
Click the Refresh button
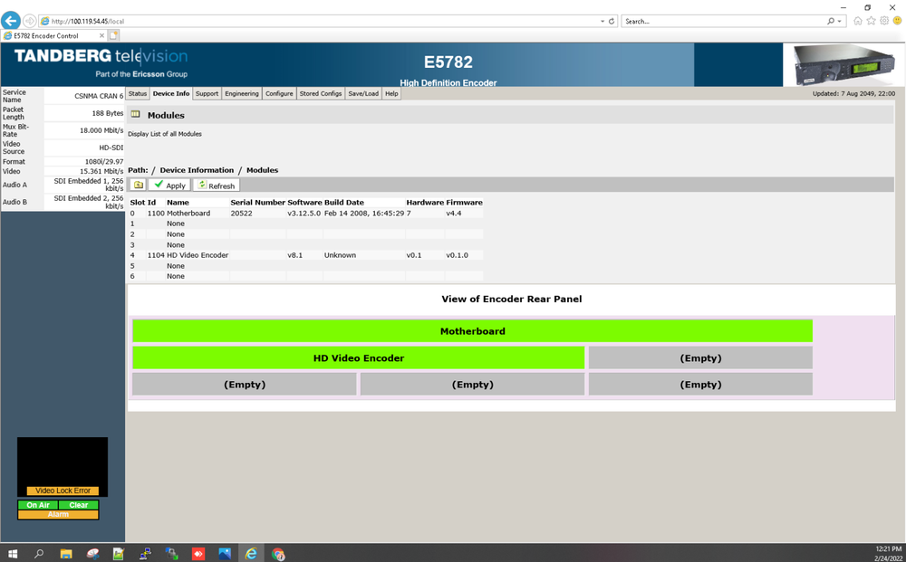[217, 186]
